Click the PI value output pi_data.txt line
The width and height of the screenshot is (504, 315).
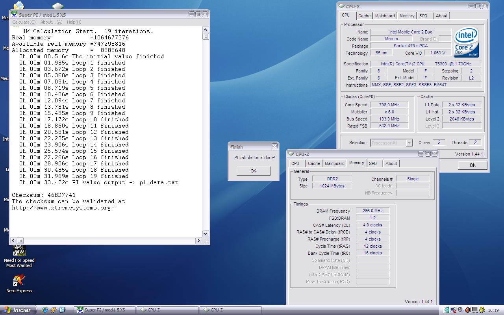coord(99,182)
